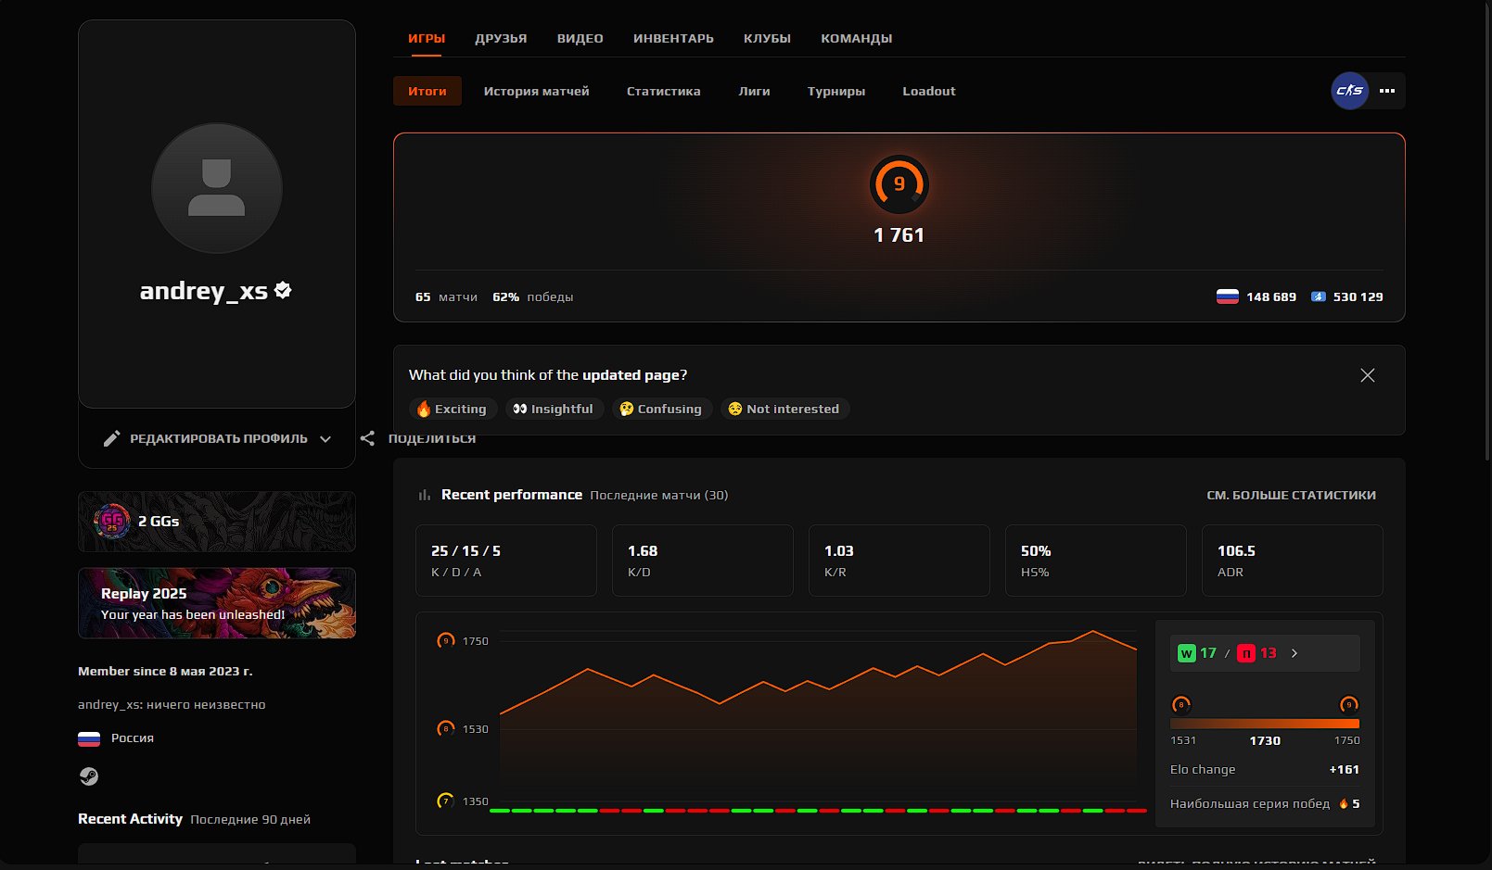Click the CS2 game selector icon
The width and height of the screenshot is (1492, 870).
(x=1349, y=91)
